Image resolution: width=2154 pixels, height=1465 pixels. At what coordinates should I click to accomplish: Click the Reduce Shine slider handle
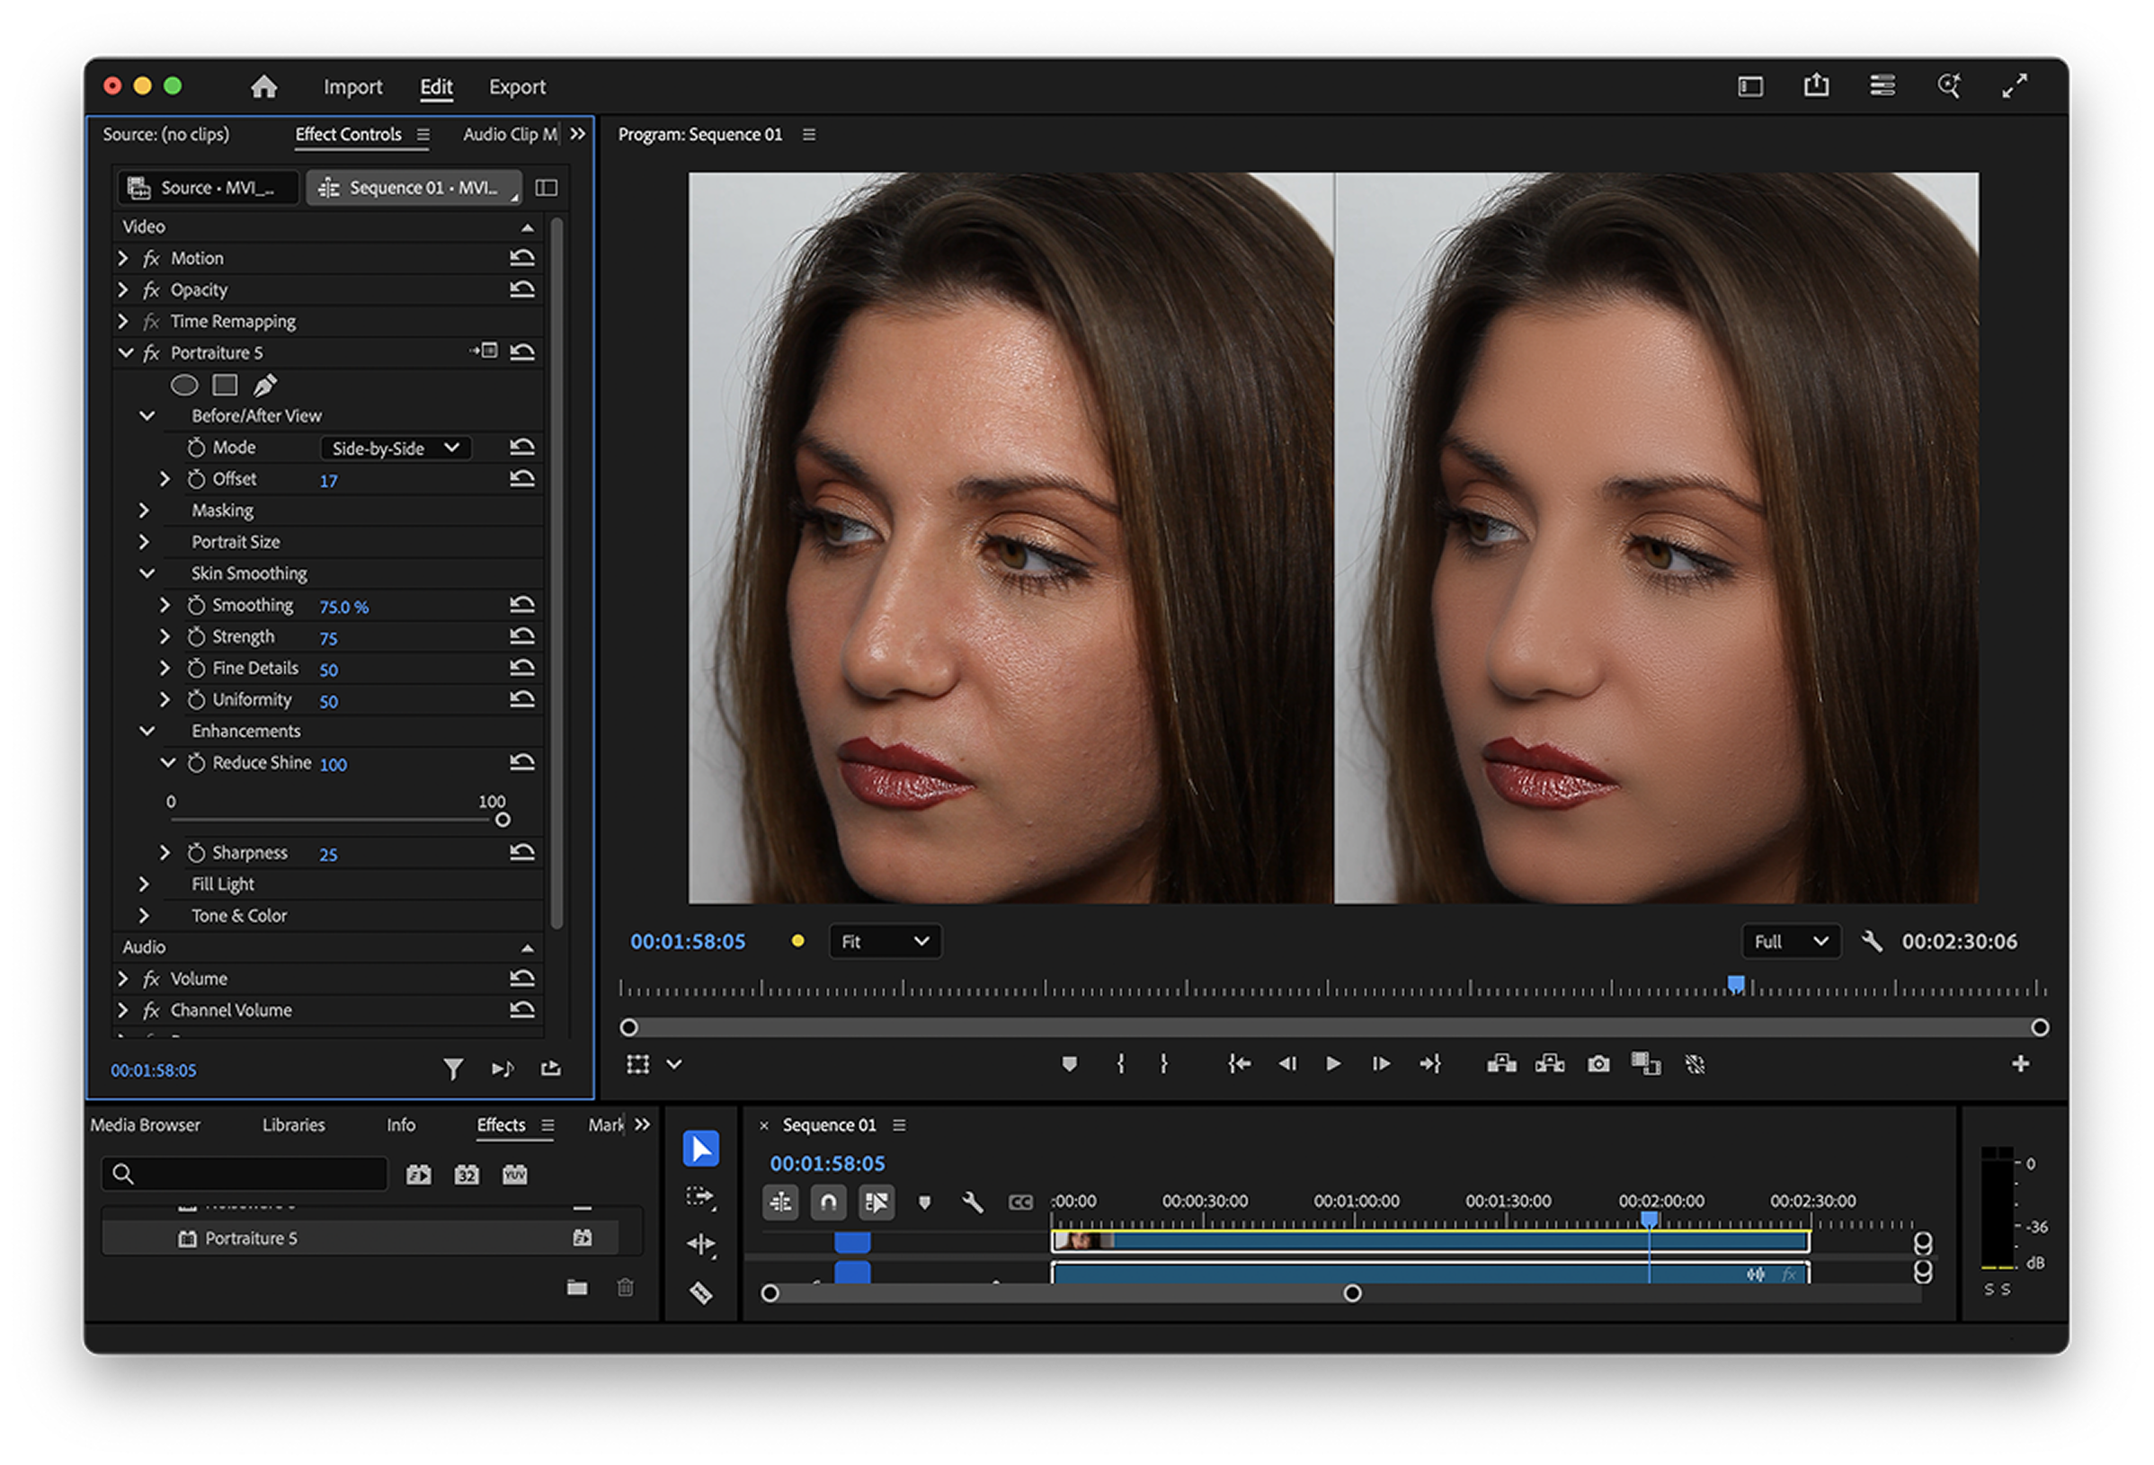point(503,820)
